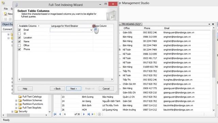Image resolution: width=218 pixels, height=123 pixels.
Task: Go to previous record in grid
Action: 60,114
